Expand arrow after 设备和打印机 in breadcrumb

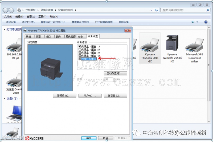pos(76,10)
